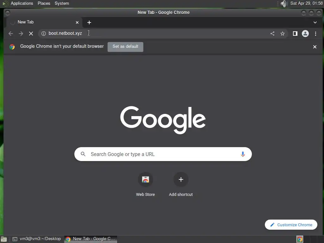Click the magnifier icon in search box
The width and height of the screenshot is (324, 243).
coord(83,154)
